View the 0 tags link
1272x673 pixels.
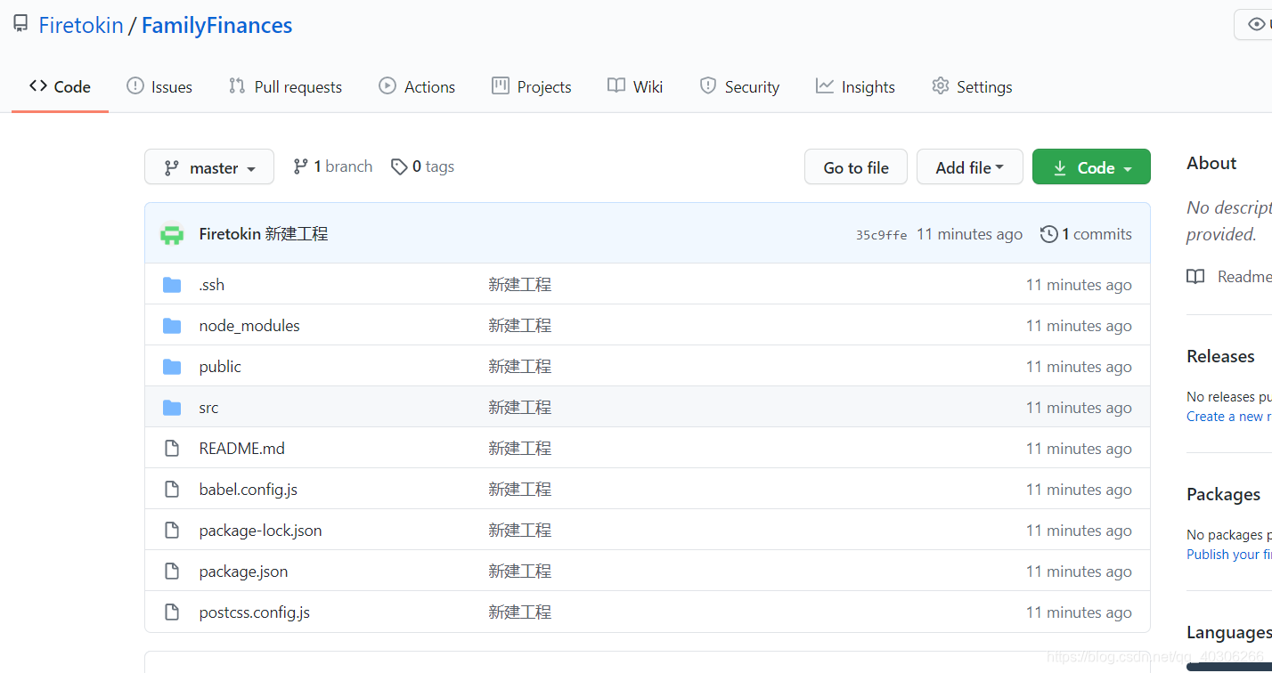click(422, 166)
